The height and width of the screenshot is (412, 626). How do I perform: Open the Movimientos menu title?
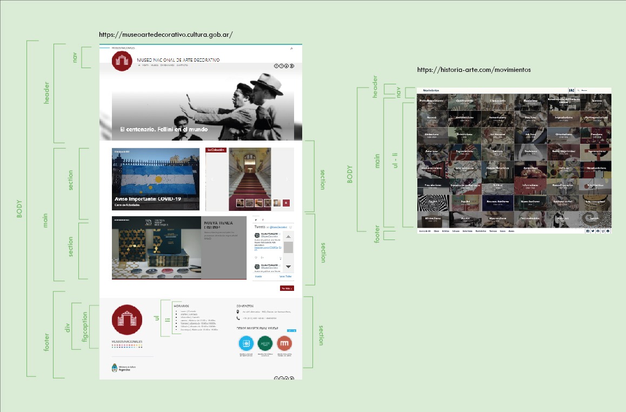coord(431,90)
